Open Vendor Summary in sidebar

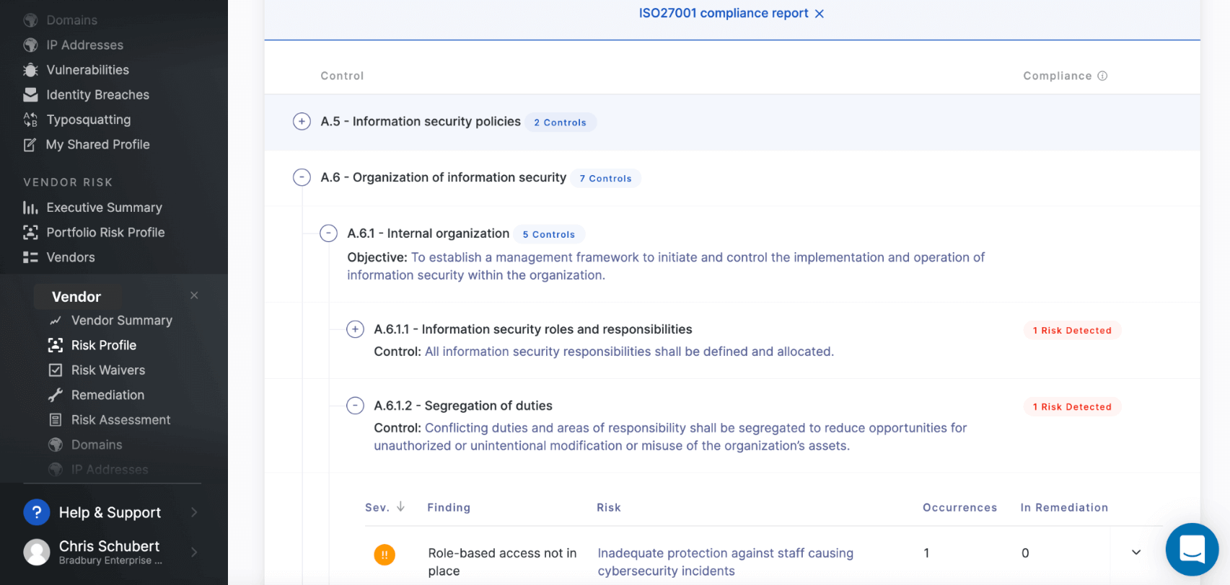122,321
